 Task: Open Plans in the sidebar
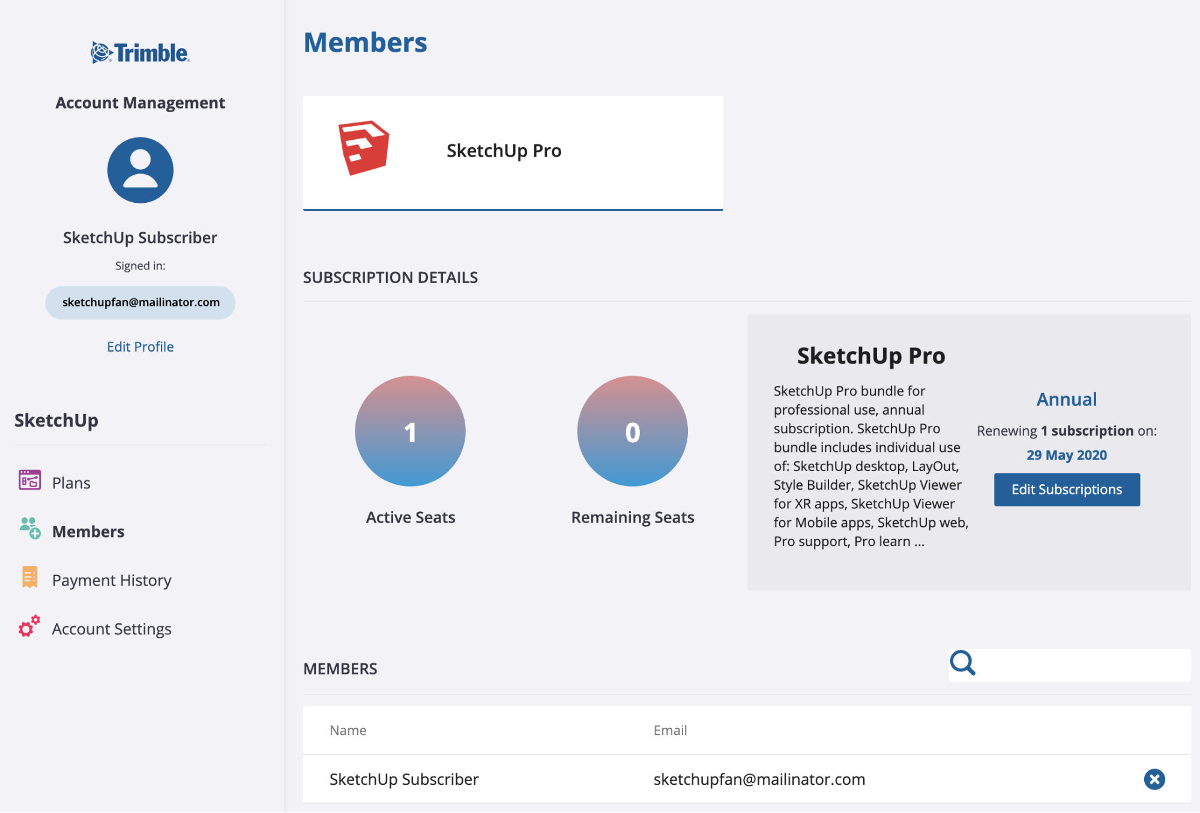pos(71,482)
